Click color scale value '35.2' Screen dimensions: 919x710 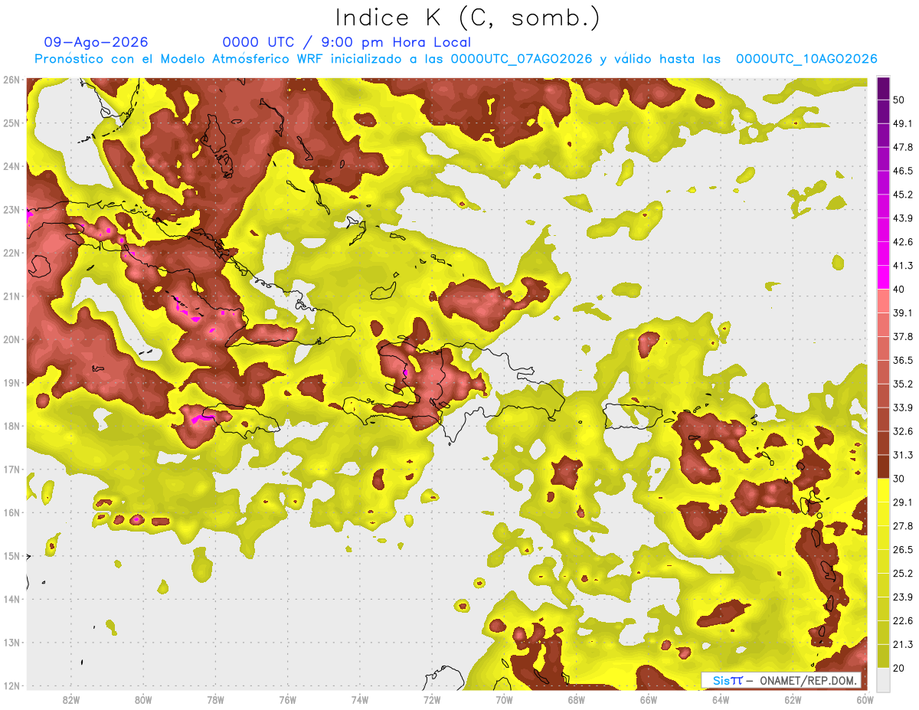click(x=903, y=384)
